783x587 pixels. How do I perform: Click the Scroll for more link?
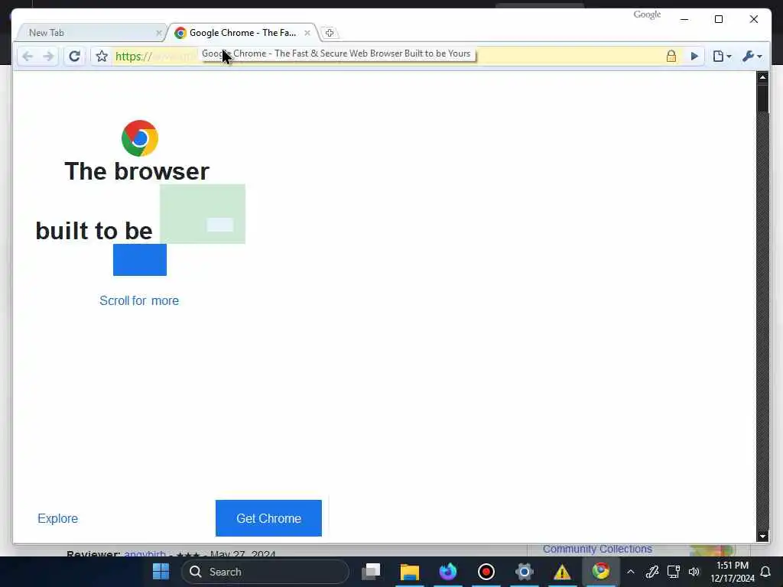[139, 300]
